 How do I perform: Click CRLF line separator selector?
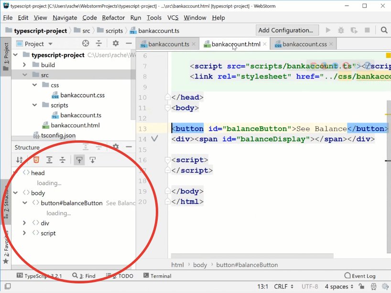click(283, 286)
